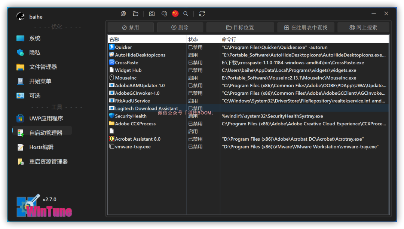Click Adobe CCXProcess folder icon
Viewport: 404px width, 229px height.
(111, 123)
